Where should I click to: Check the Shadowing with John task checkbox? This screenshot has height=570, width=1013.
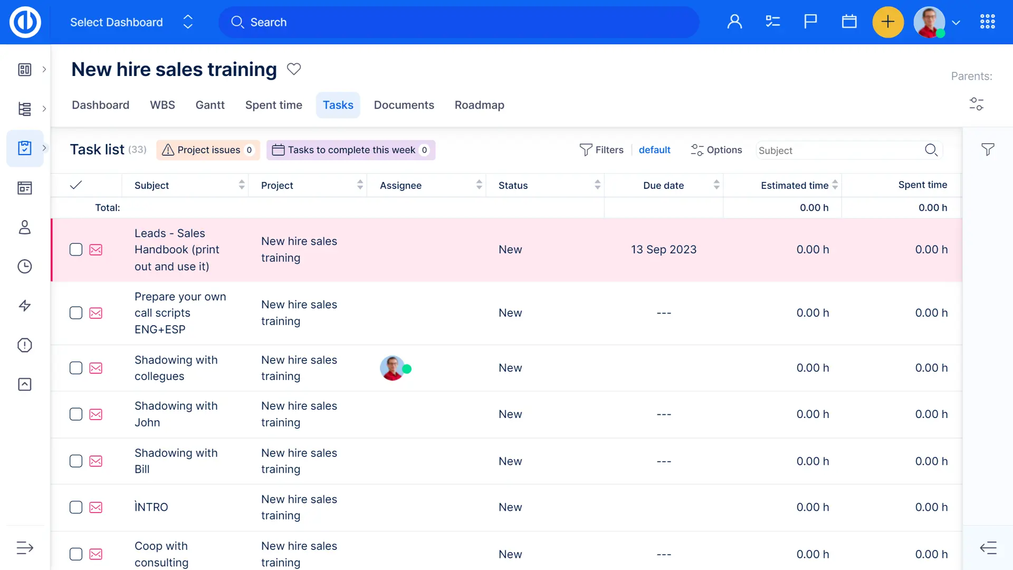(76, 414)
